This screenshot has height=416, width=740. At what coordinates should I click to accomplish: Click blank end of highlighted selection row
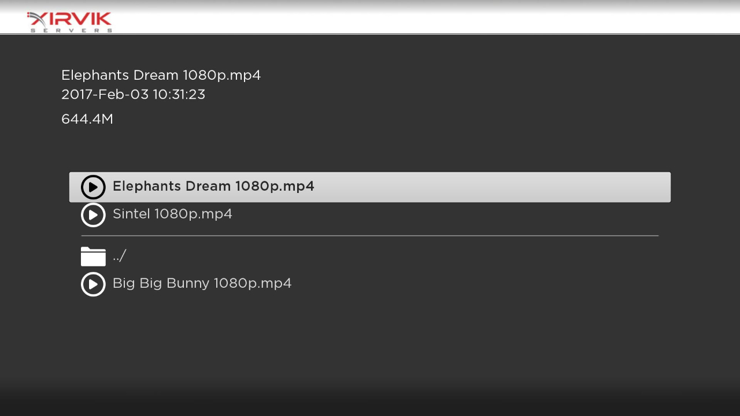click(491, 187)
